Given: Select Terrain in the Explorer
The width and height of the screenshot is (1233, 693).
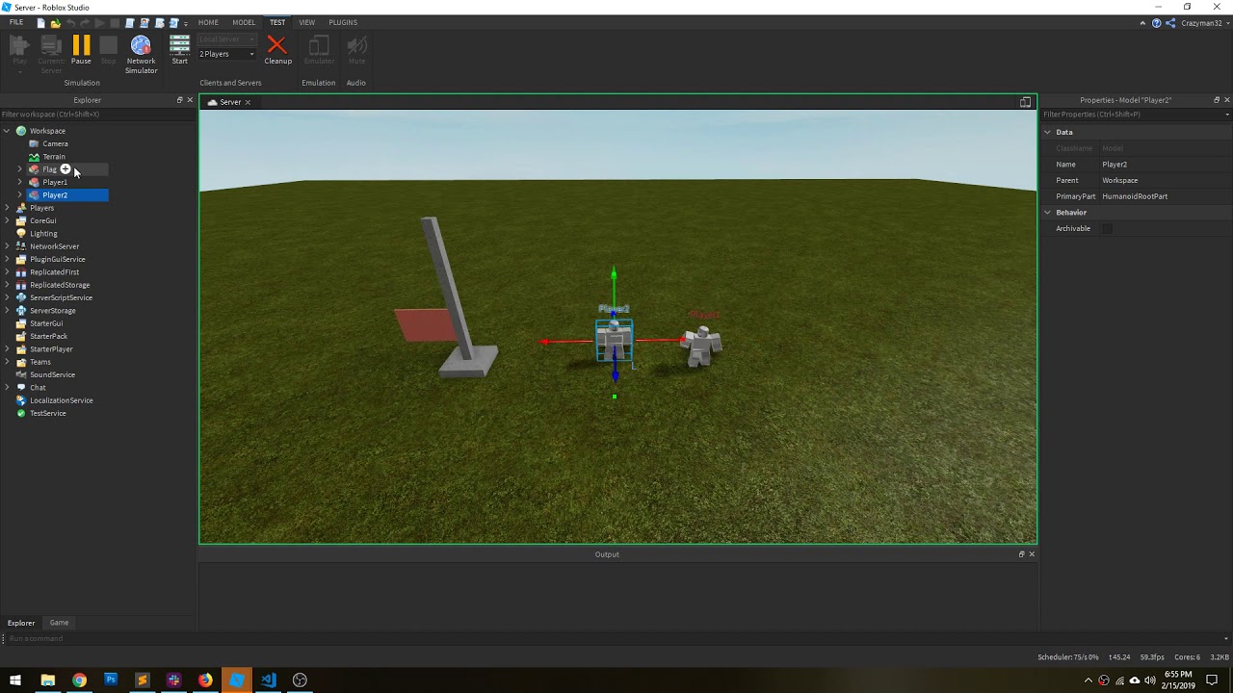Looking at the screenshot, I should (54, 157).
